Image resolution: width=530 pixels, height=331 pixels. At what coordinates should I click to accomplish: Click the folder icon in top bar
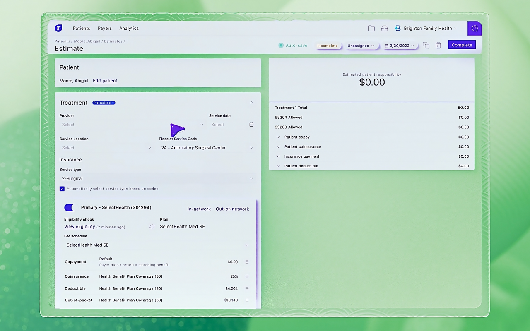pyautogui.click(x=371, y=29)
